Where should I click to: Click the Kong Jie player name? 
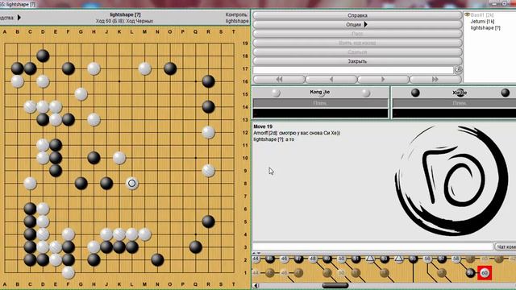point(319,92)
